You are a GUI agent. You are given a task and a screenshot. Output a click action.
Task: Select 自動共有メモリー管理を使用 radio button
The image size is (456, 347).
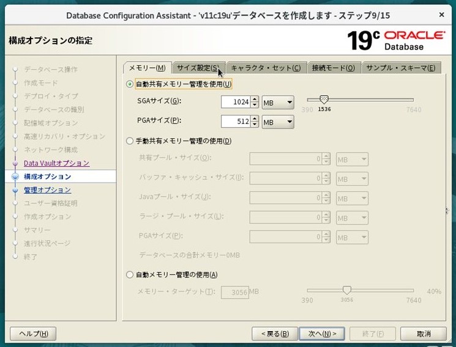(130, 84)
